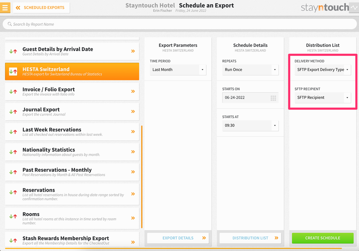Select Nationality Statistics export
The image size is (359, 251).
72,152
